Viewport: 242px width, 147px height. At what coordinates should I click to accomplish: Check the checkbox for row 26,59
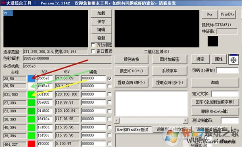(x=109, y=86)
